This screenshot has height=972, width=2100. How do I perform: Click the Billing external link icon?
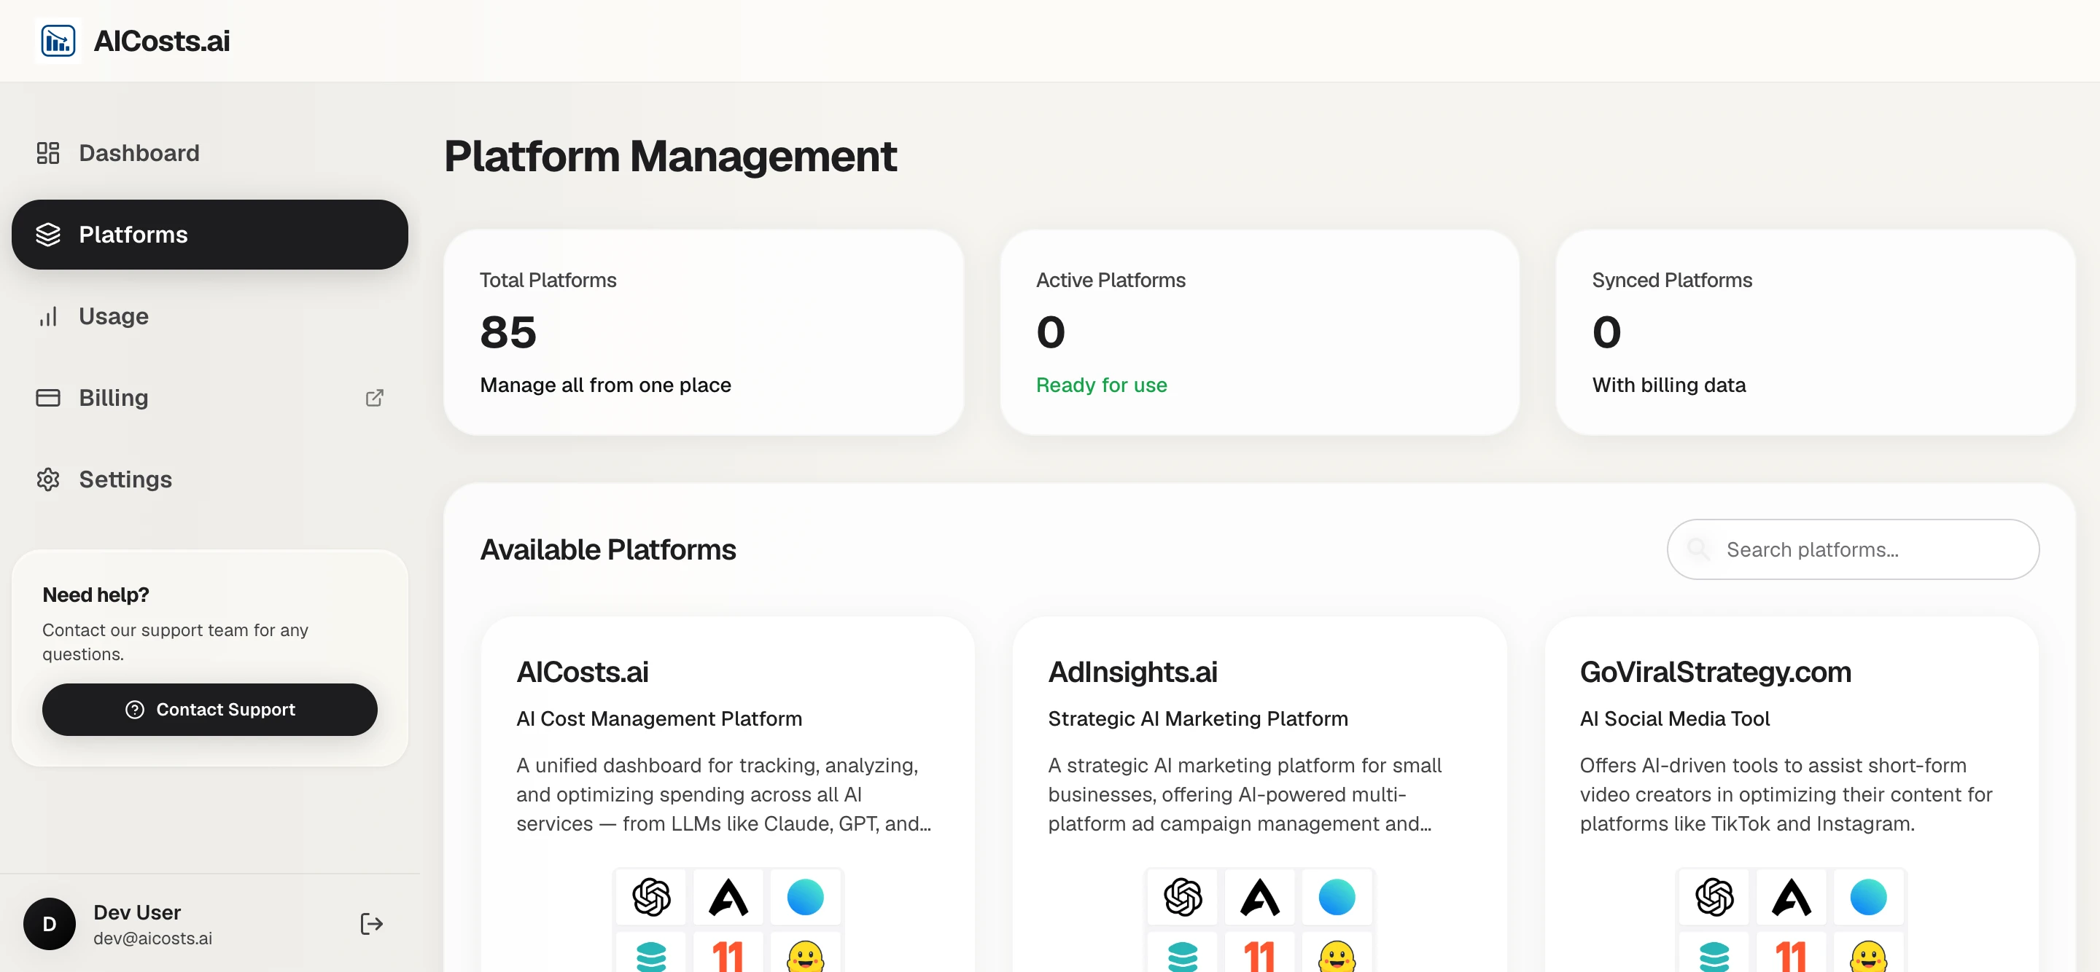(374, 398)
